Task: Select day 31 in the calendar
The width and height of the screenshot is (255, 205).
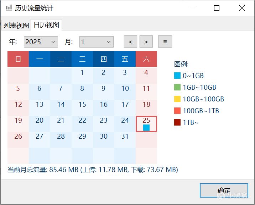Action: coord(125,140)
